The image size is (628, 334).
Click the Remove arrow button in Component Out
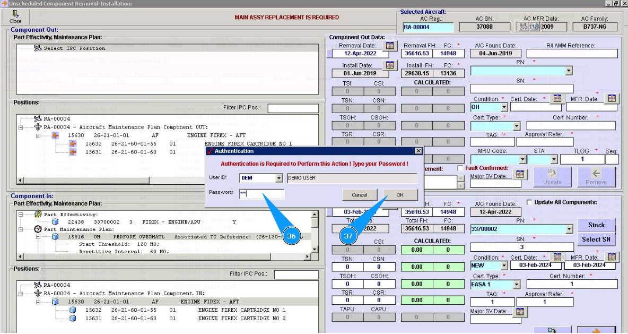[x=596, y=176]
